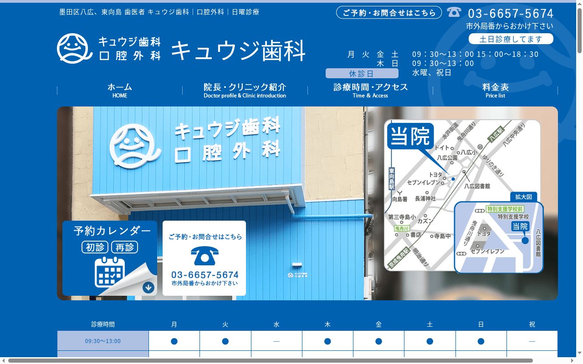Open 料金表 Price list menu item
This screenshot has width=583, height=364.
point(495,90)
